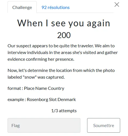This screenshot has height=136, width=128.
Task: Click the format label text
Action: pos(15,88)
